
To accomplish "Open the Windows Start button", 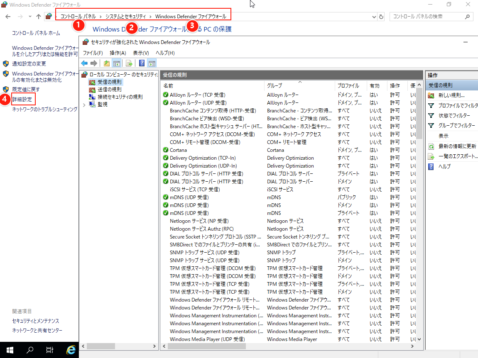I will [x=10, y=350].
